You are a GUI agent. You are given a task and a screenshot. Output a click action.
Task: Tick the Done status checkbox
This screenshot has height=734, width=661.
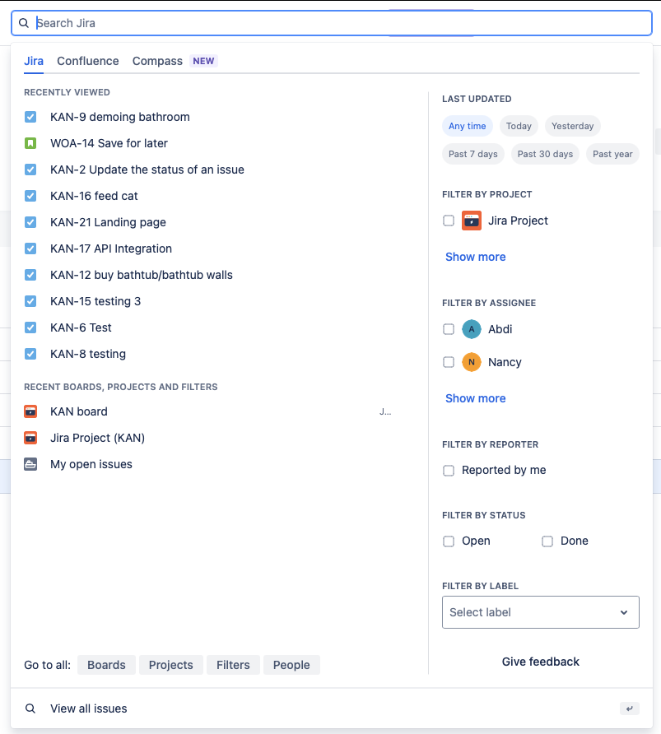pyautogui.click(x=547, y=541)
